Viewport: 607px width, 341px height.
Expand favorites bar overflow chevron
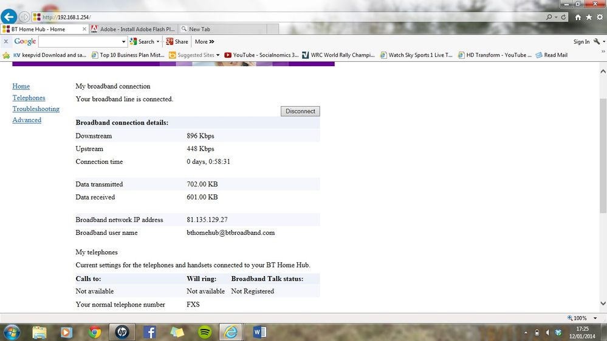[603, 52]
